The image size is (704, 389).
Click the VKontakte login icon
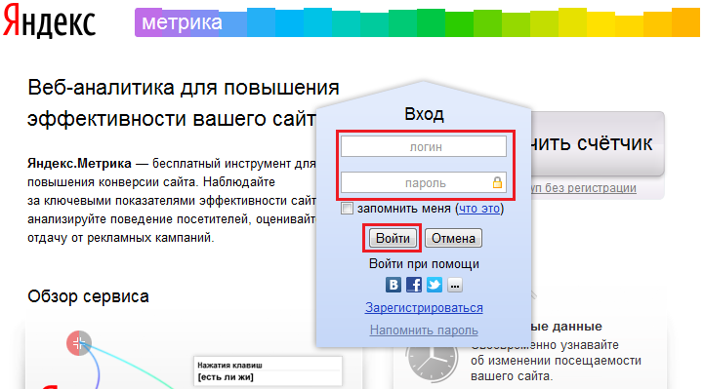393,285
